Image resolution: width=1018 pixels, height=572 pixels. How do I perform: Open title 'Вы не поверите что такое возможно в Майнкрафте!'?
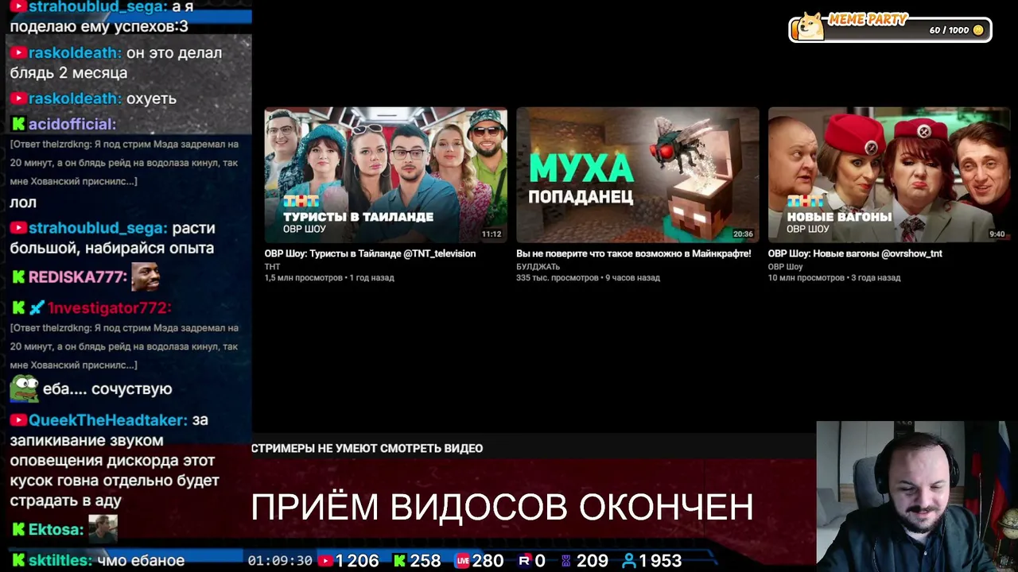[634, 253]
